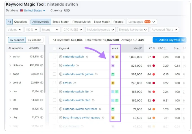Open double-arrow next to 'nintendo switch controller'
The image size is (192, 134).
100,109
